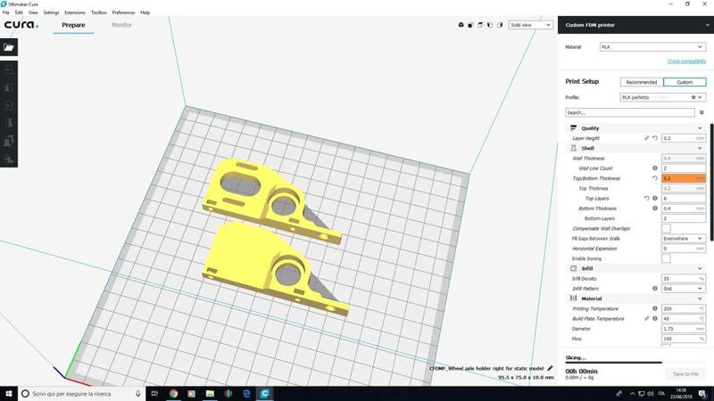Open Chrome from the taskbar

(x=173, y=393)
